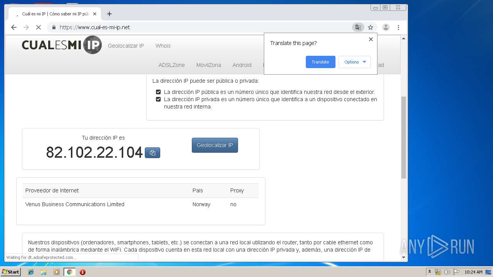Select Chrome icon in the taskbar
The image size is (493, 277).
click(69, 272)
